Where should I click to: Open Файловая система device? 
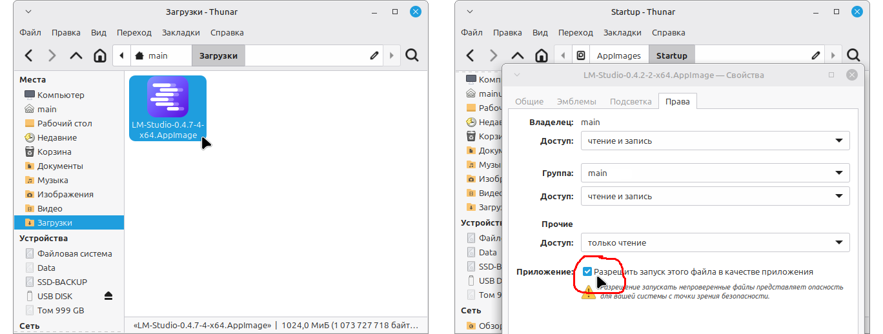(x=69, y=253)
